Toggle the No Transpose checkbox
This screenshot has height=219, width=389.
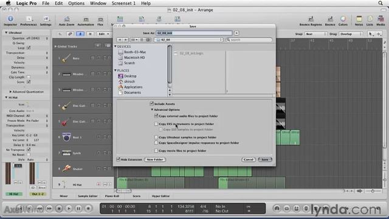pyautogui.click(x=29, y=150)
